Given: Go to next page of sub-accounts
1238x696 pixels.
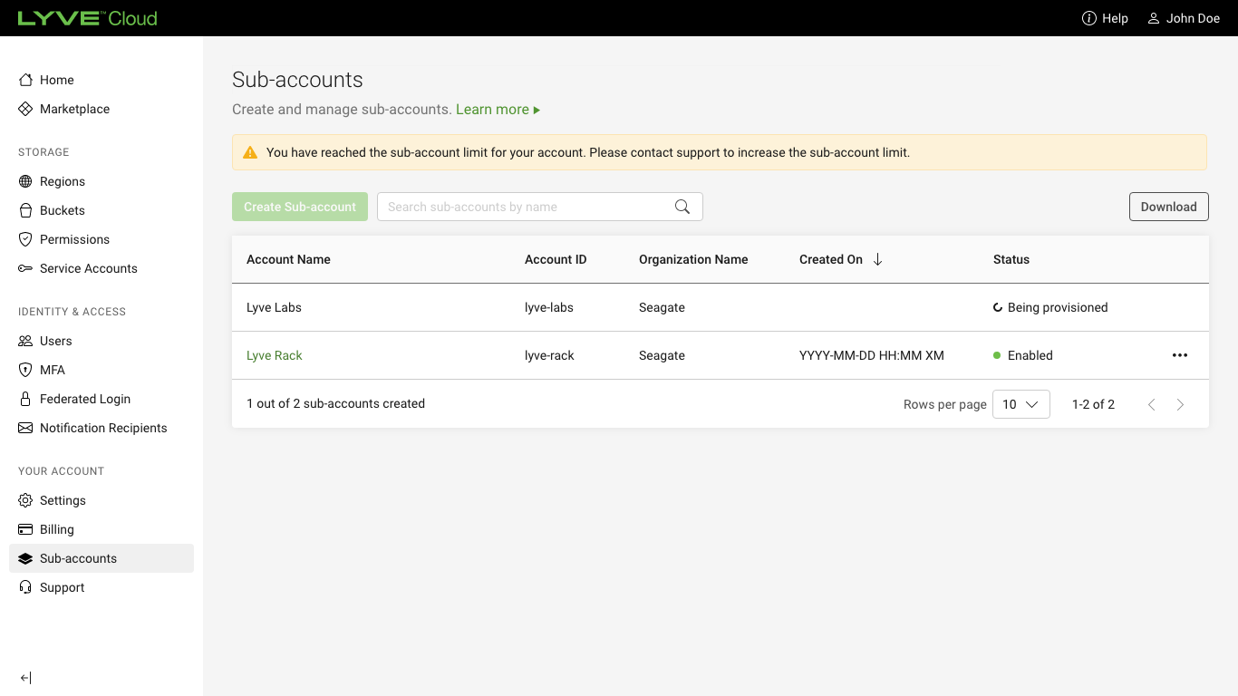Looking at the screenshot, I should pos(1180,405).
